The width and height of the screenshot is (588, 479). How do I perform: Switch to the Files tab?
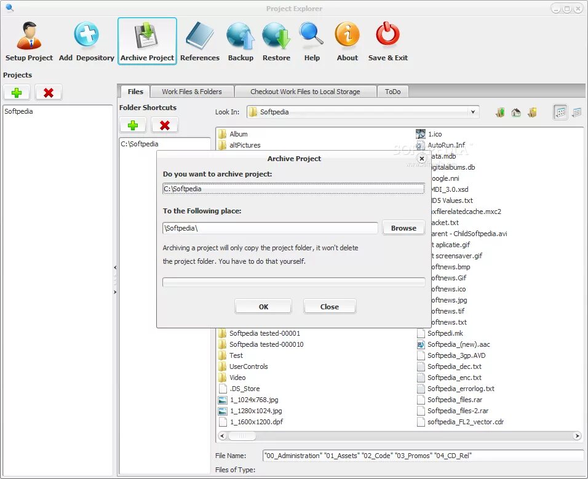click(135, 92)
